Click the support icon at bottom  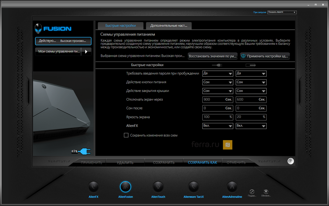(252, 191)
